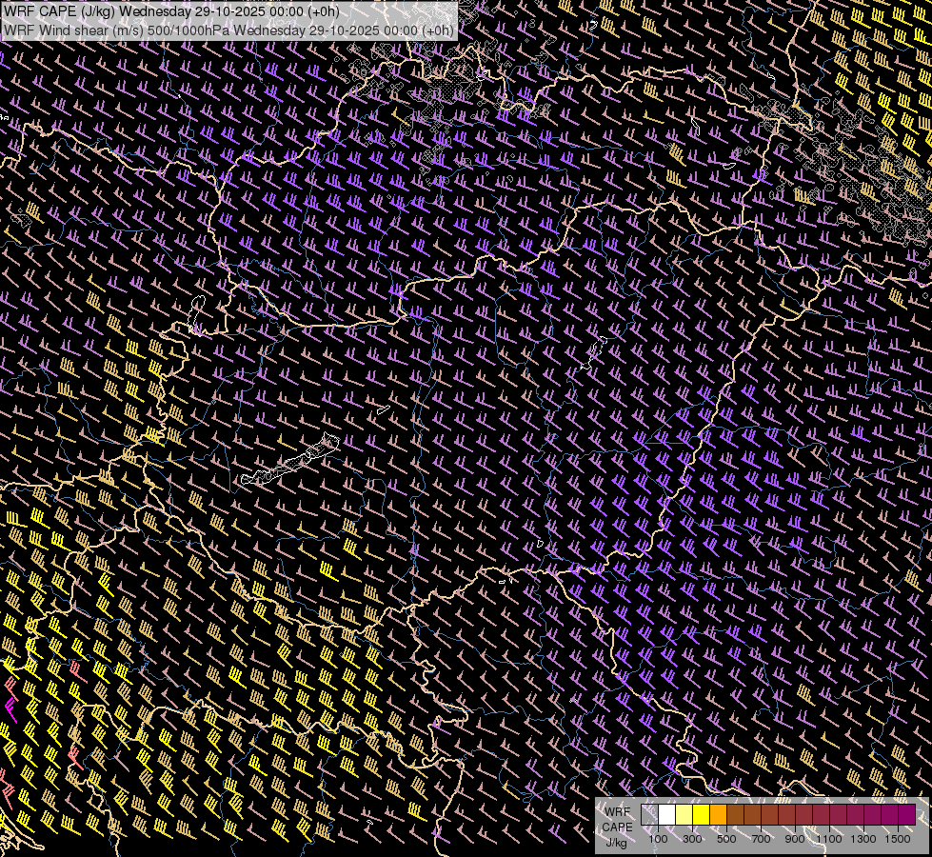This screenshot has height=857, width=932.
Task: Click the 500 value on the legend
Action: tap(726, 839)
